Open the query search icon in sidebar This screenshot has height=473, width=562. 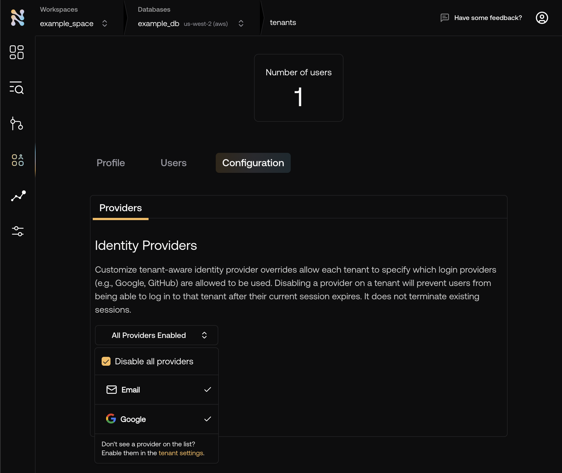[x=17, y=88]
